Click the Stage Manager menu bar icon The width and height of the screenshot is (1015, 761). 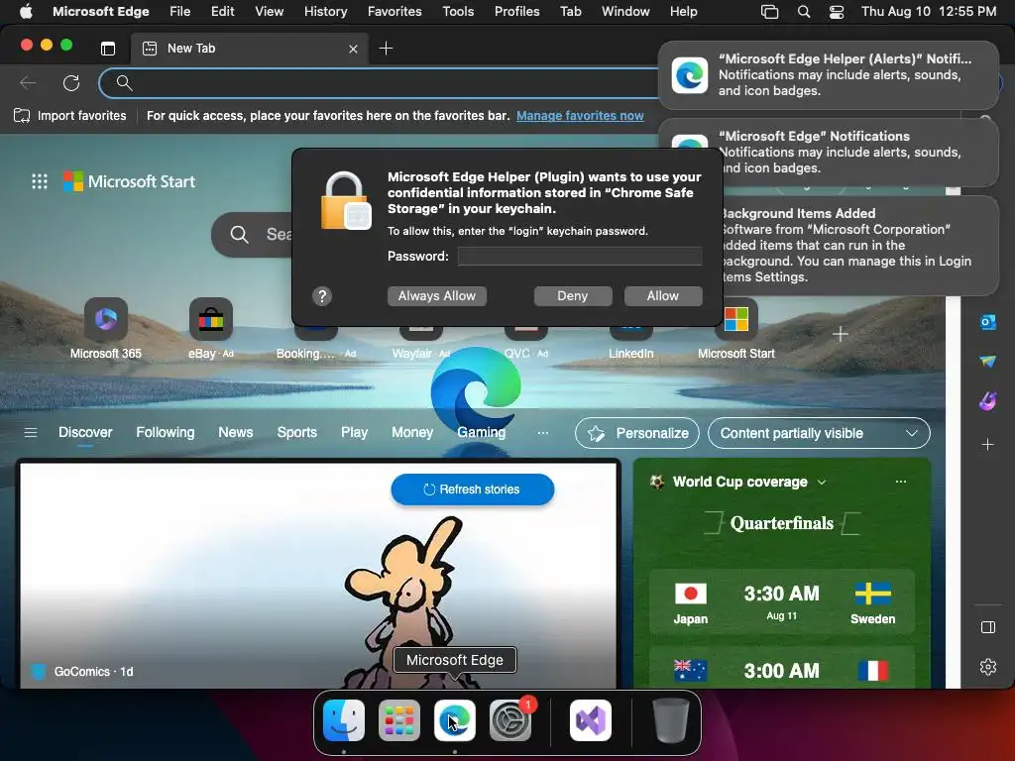(x=769, y=11)
